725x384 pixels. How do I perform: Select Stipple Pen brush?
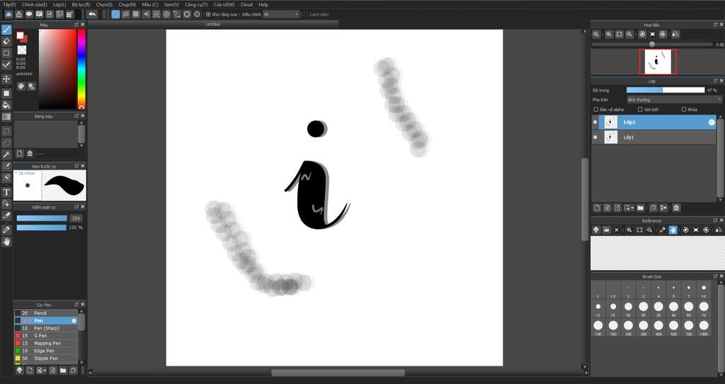coord(46,358)
